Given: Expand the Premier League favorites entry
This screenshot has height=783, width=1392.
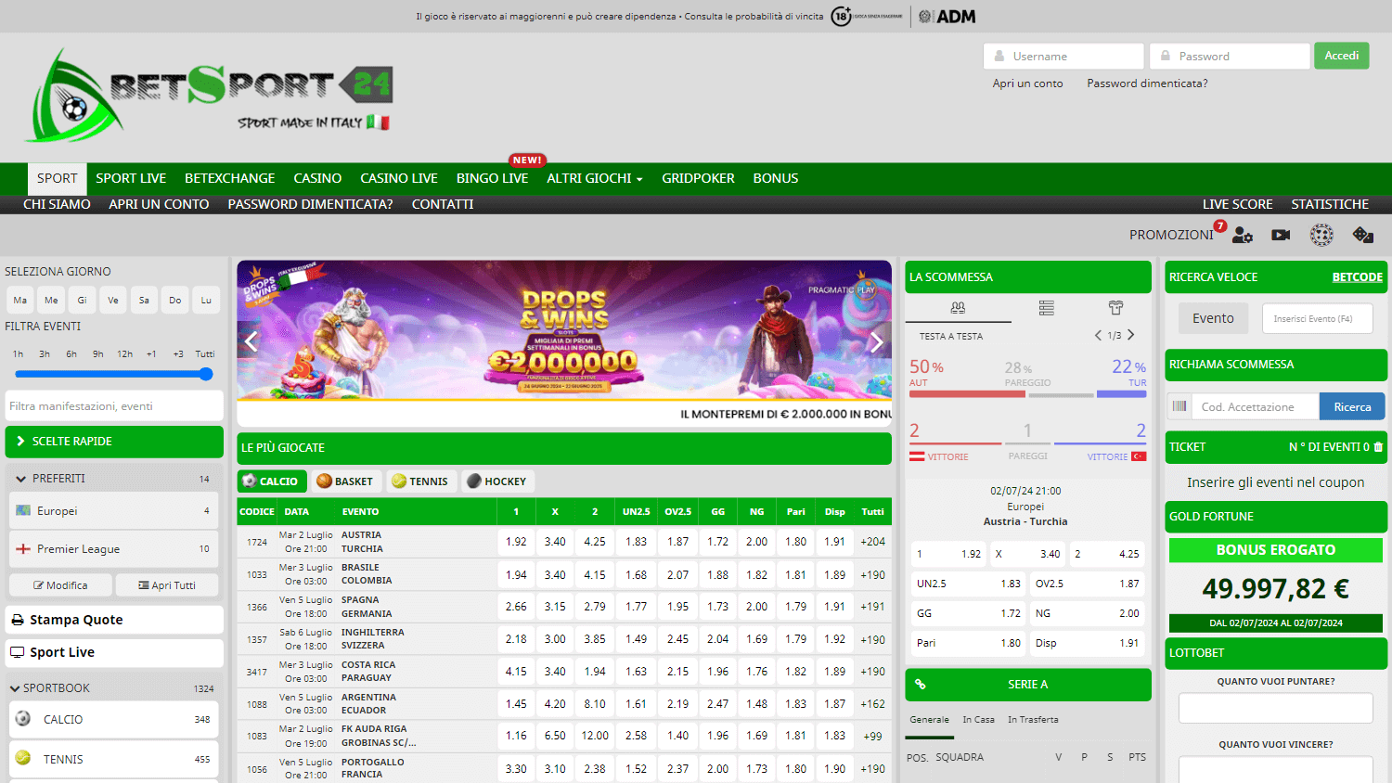Looking at the screenshot, I should (114, 549).
